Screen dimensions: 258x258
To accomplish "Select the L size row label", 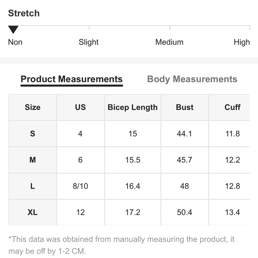I will 33,186.
